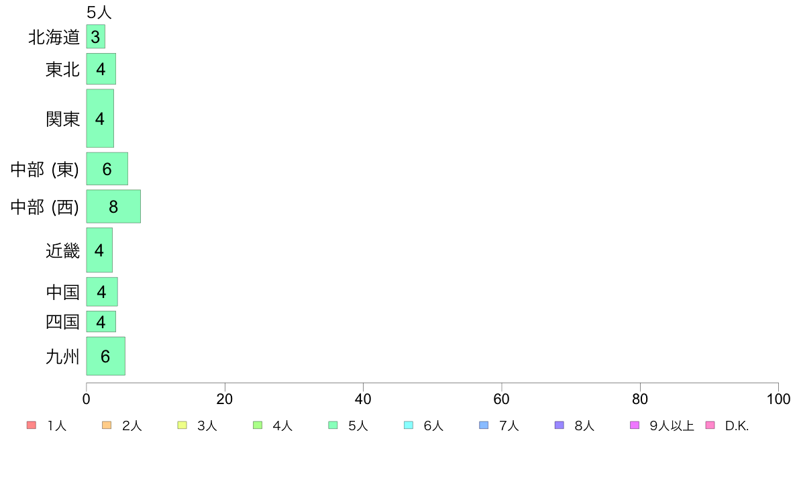Click the 中国 category axis label
Image resolution: width=797 pixels, height=494 pixels.
(62, 292)
